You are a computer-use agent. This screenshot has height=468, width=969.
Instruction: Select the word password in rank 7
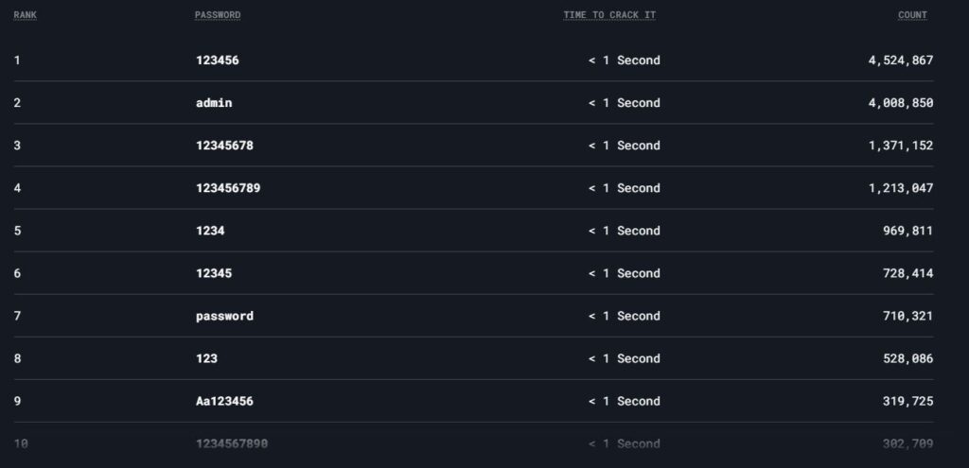[x=224, y=316]
